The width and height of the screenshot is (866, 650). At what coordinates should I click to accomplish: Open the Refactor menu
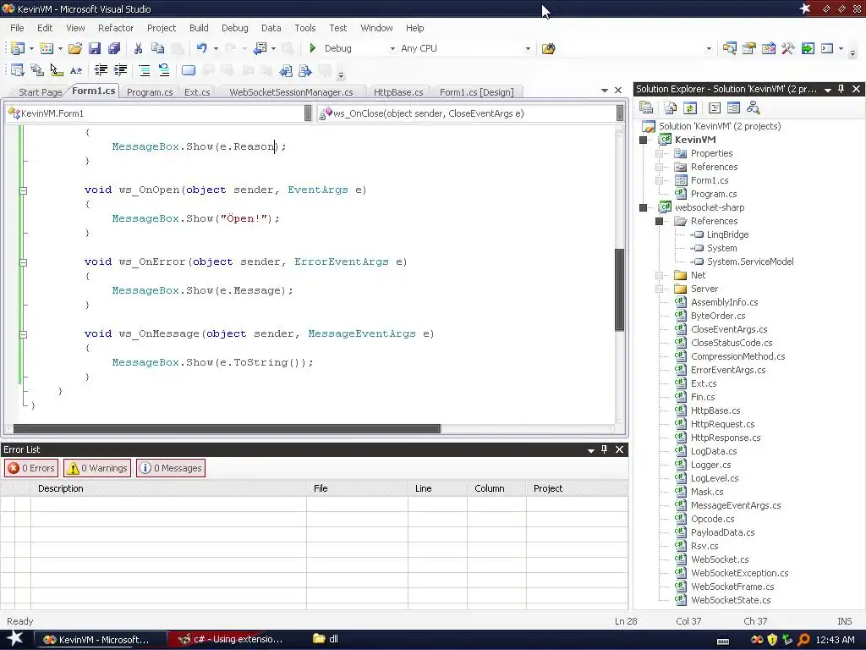point(115,28)
